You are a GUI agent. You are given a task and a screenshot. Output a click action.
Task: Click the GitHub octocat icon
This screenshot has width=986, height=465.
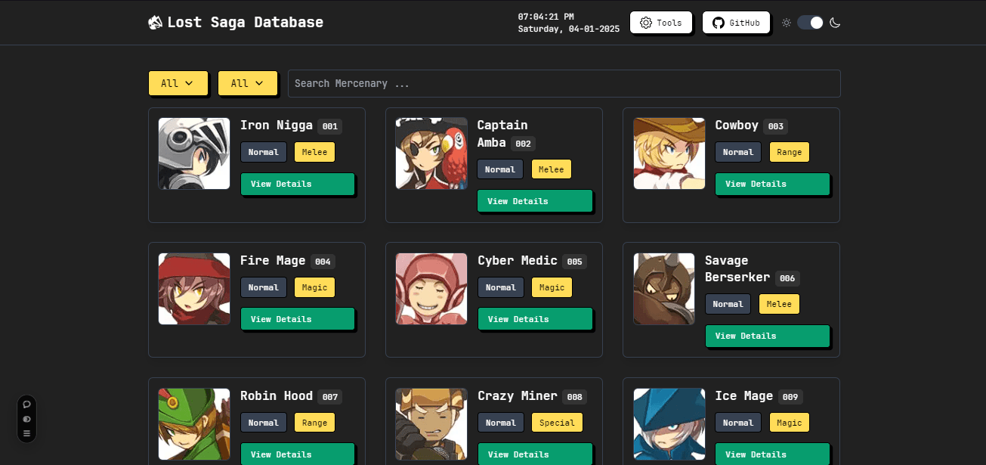[718, 23]
